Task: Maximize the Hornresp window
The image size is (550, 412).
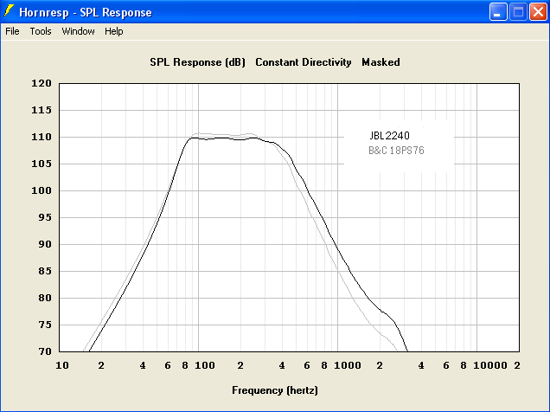Action: tap(518, 12)
